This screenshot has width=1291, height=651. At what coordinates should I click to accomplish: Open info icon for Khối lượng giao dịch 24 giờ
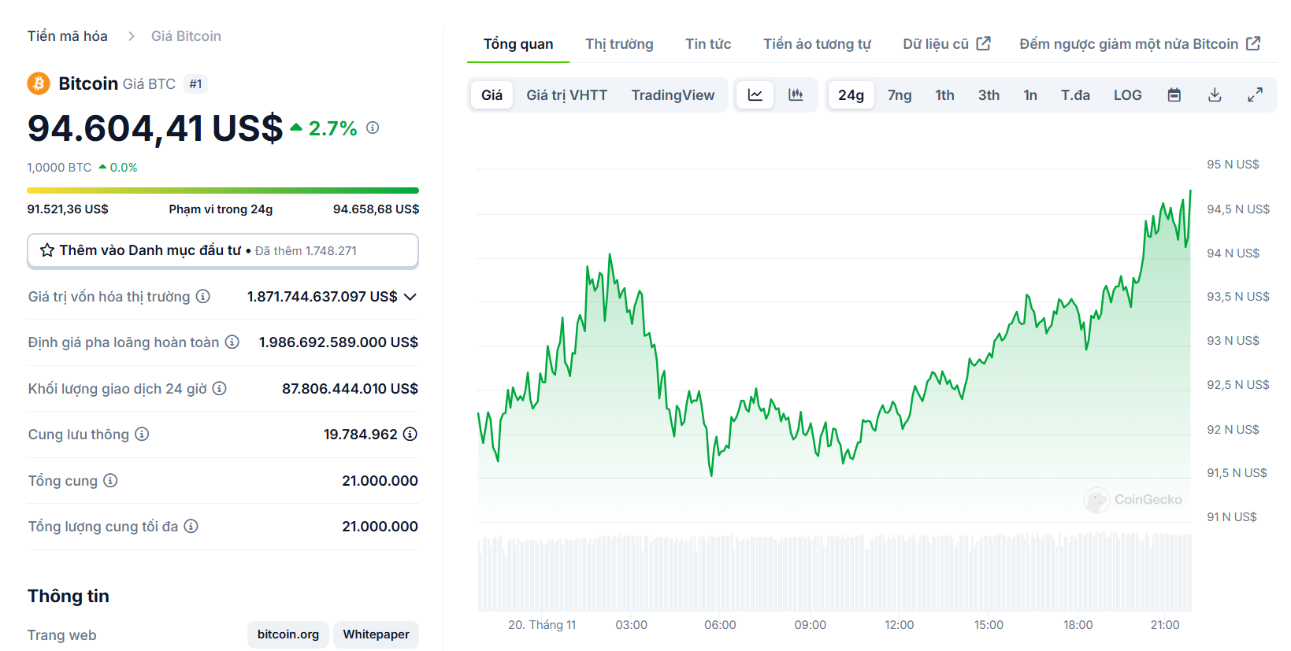[220, 388]
